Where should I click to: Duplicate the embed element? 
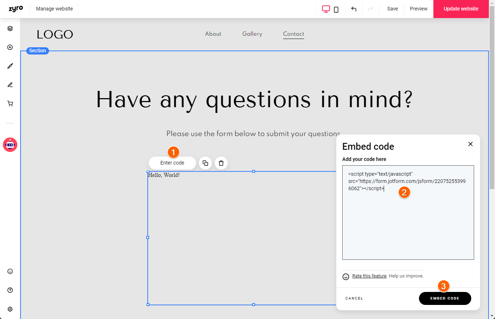[x=205, y=163]
